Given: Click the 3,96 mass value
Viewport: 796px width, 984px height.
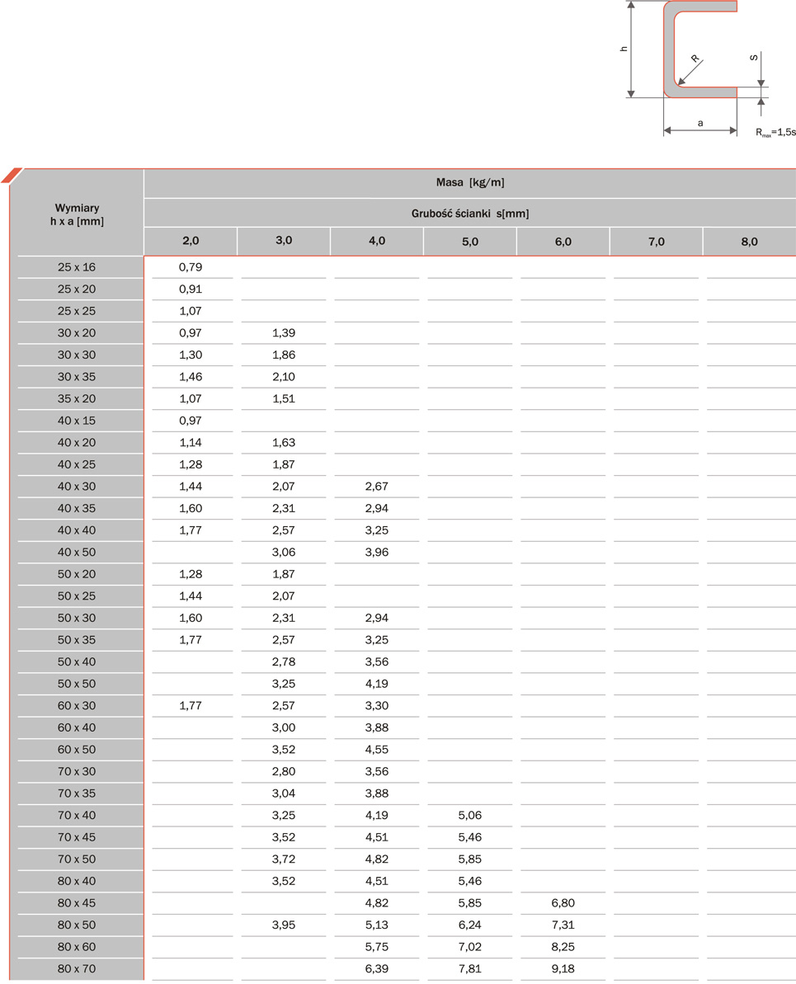Looking at the screenshot, I should click(x=377, y=553).
